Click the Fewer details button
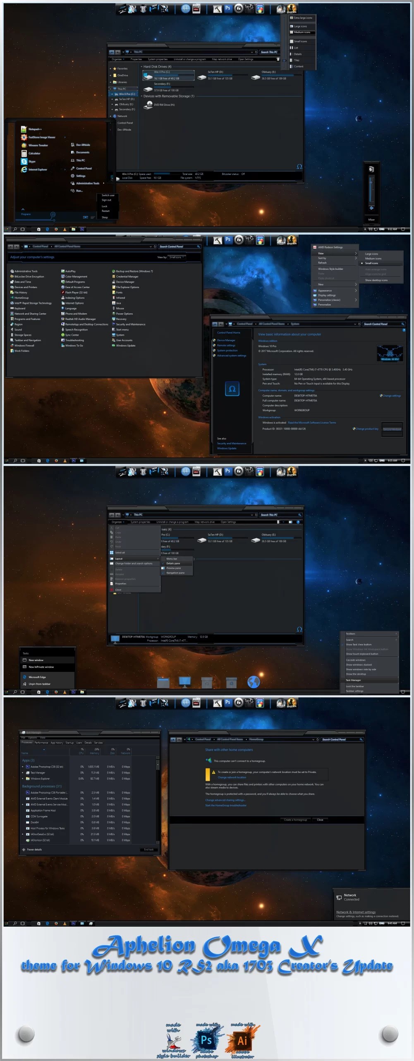 tap(32, 850)
